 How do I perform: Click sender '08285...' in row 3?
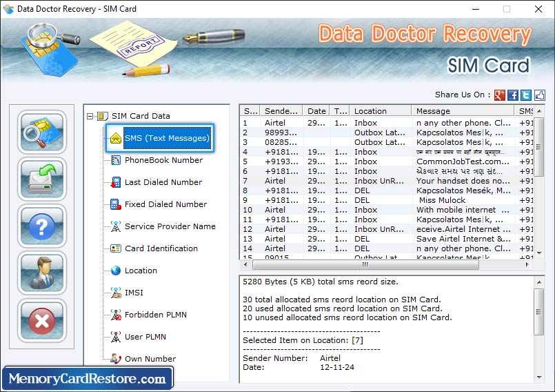click(281, 142)
